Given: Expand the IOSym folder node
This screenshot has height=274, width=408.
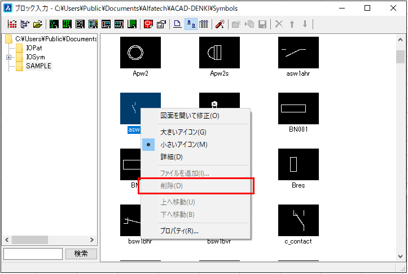Looking at the screenshot, I should coord(9,57).
